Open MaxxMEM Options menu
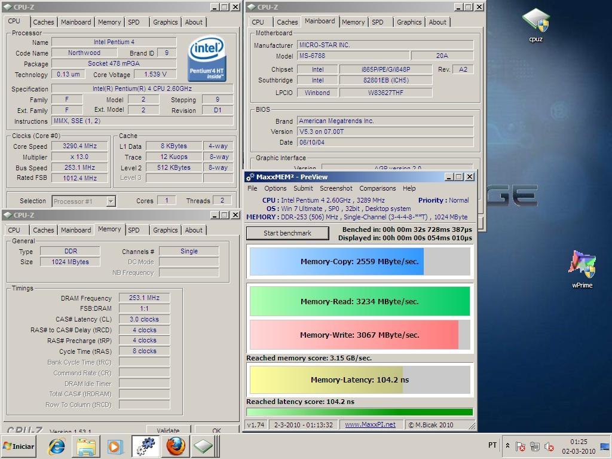Viewport: 612px width, 459px height. pyautogui.click(x=275, y=188)
